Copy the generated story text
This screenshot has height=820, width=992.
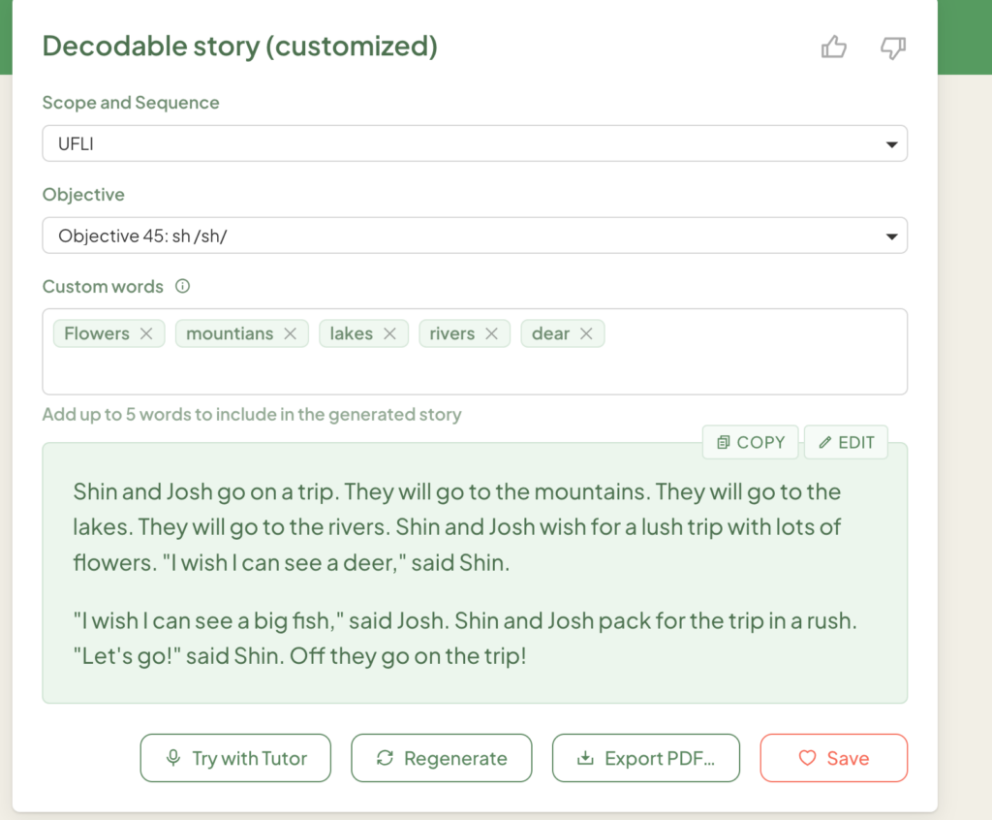click(x=751, y=442)
